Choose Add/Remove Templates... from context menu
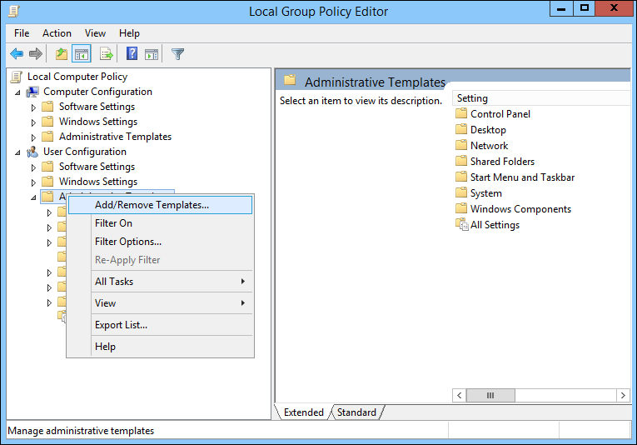 (x=160, y=205)
